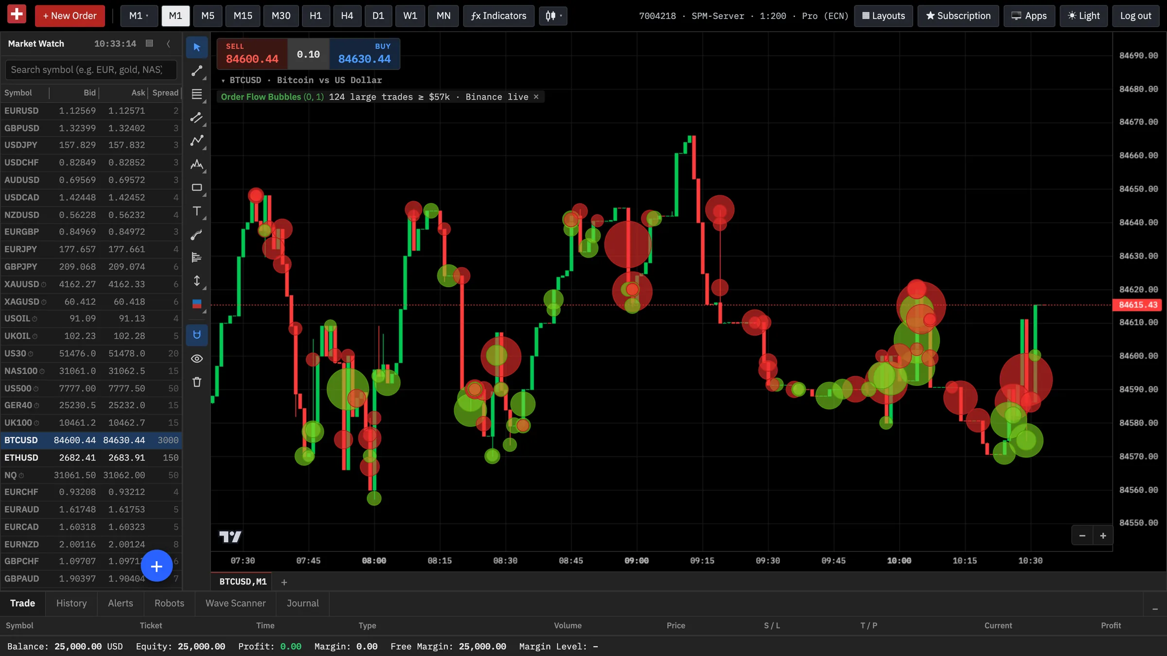Screen dimensions: 1167x656
Task: Switch chart to W1 timeframe
Action: pos(410,16)
